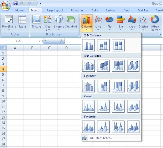Viewport: 163px width, 148px height.
Task: Select row 4 header
Action: tap(3, 69)
